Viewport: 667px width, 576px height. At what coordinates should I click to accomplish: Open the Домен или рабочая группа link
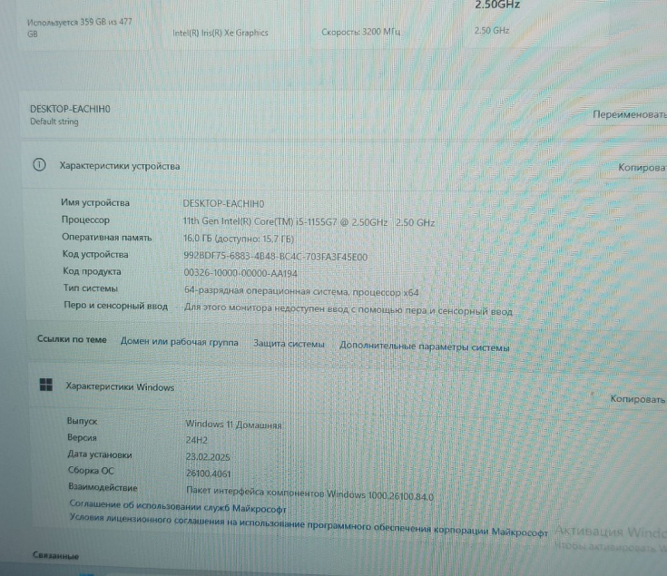pyautogui.click(x=179, y=342)
